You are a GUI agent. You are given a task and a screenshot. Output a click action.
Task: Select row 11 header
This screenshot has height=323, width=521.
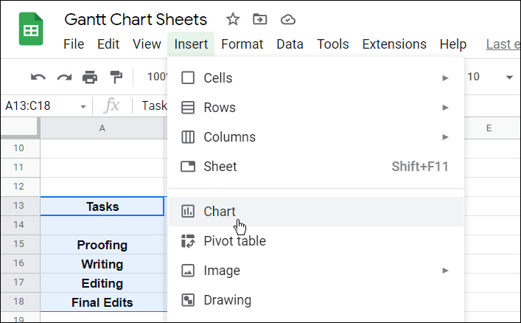[19, 167]
